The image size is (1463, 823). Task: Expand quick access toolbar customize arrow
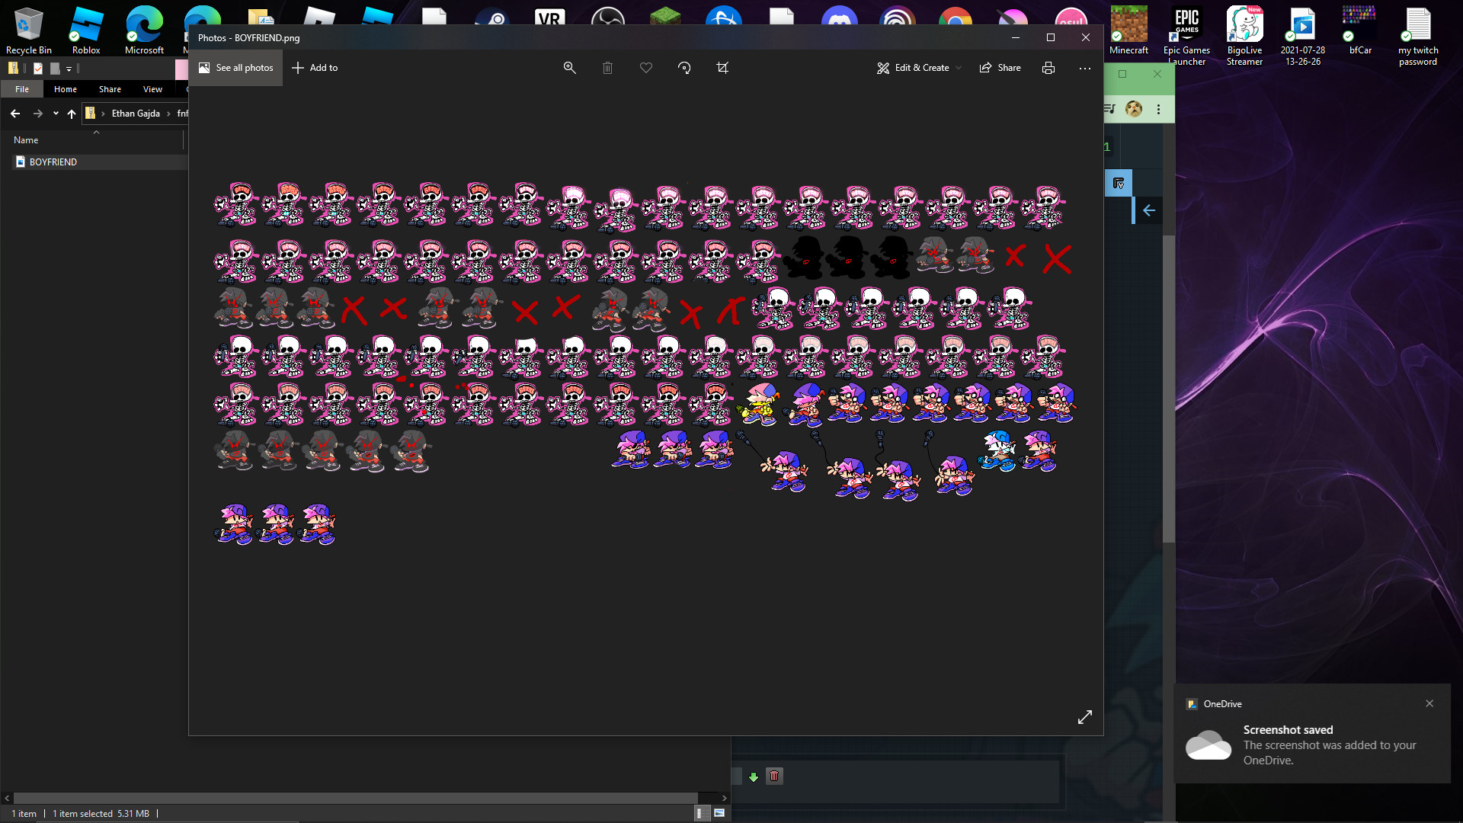[x=69, y=69]
